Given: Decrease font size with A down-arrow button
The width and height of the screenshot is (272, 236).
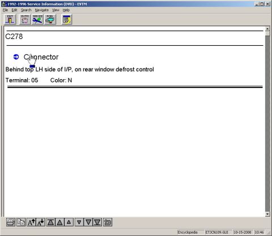Looking at the screenshot, I should (40, 222).
